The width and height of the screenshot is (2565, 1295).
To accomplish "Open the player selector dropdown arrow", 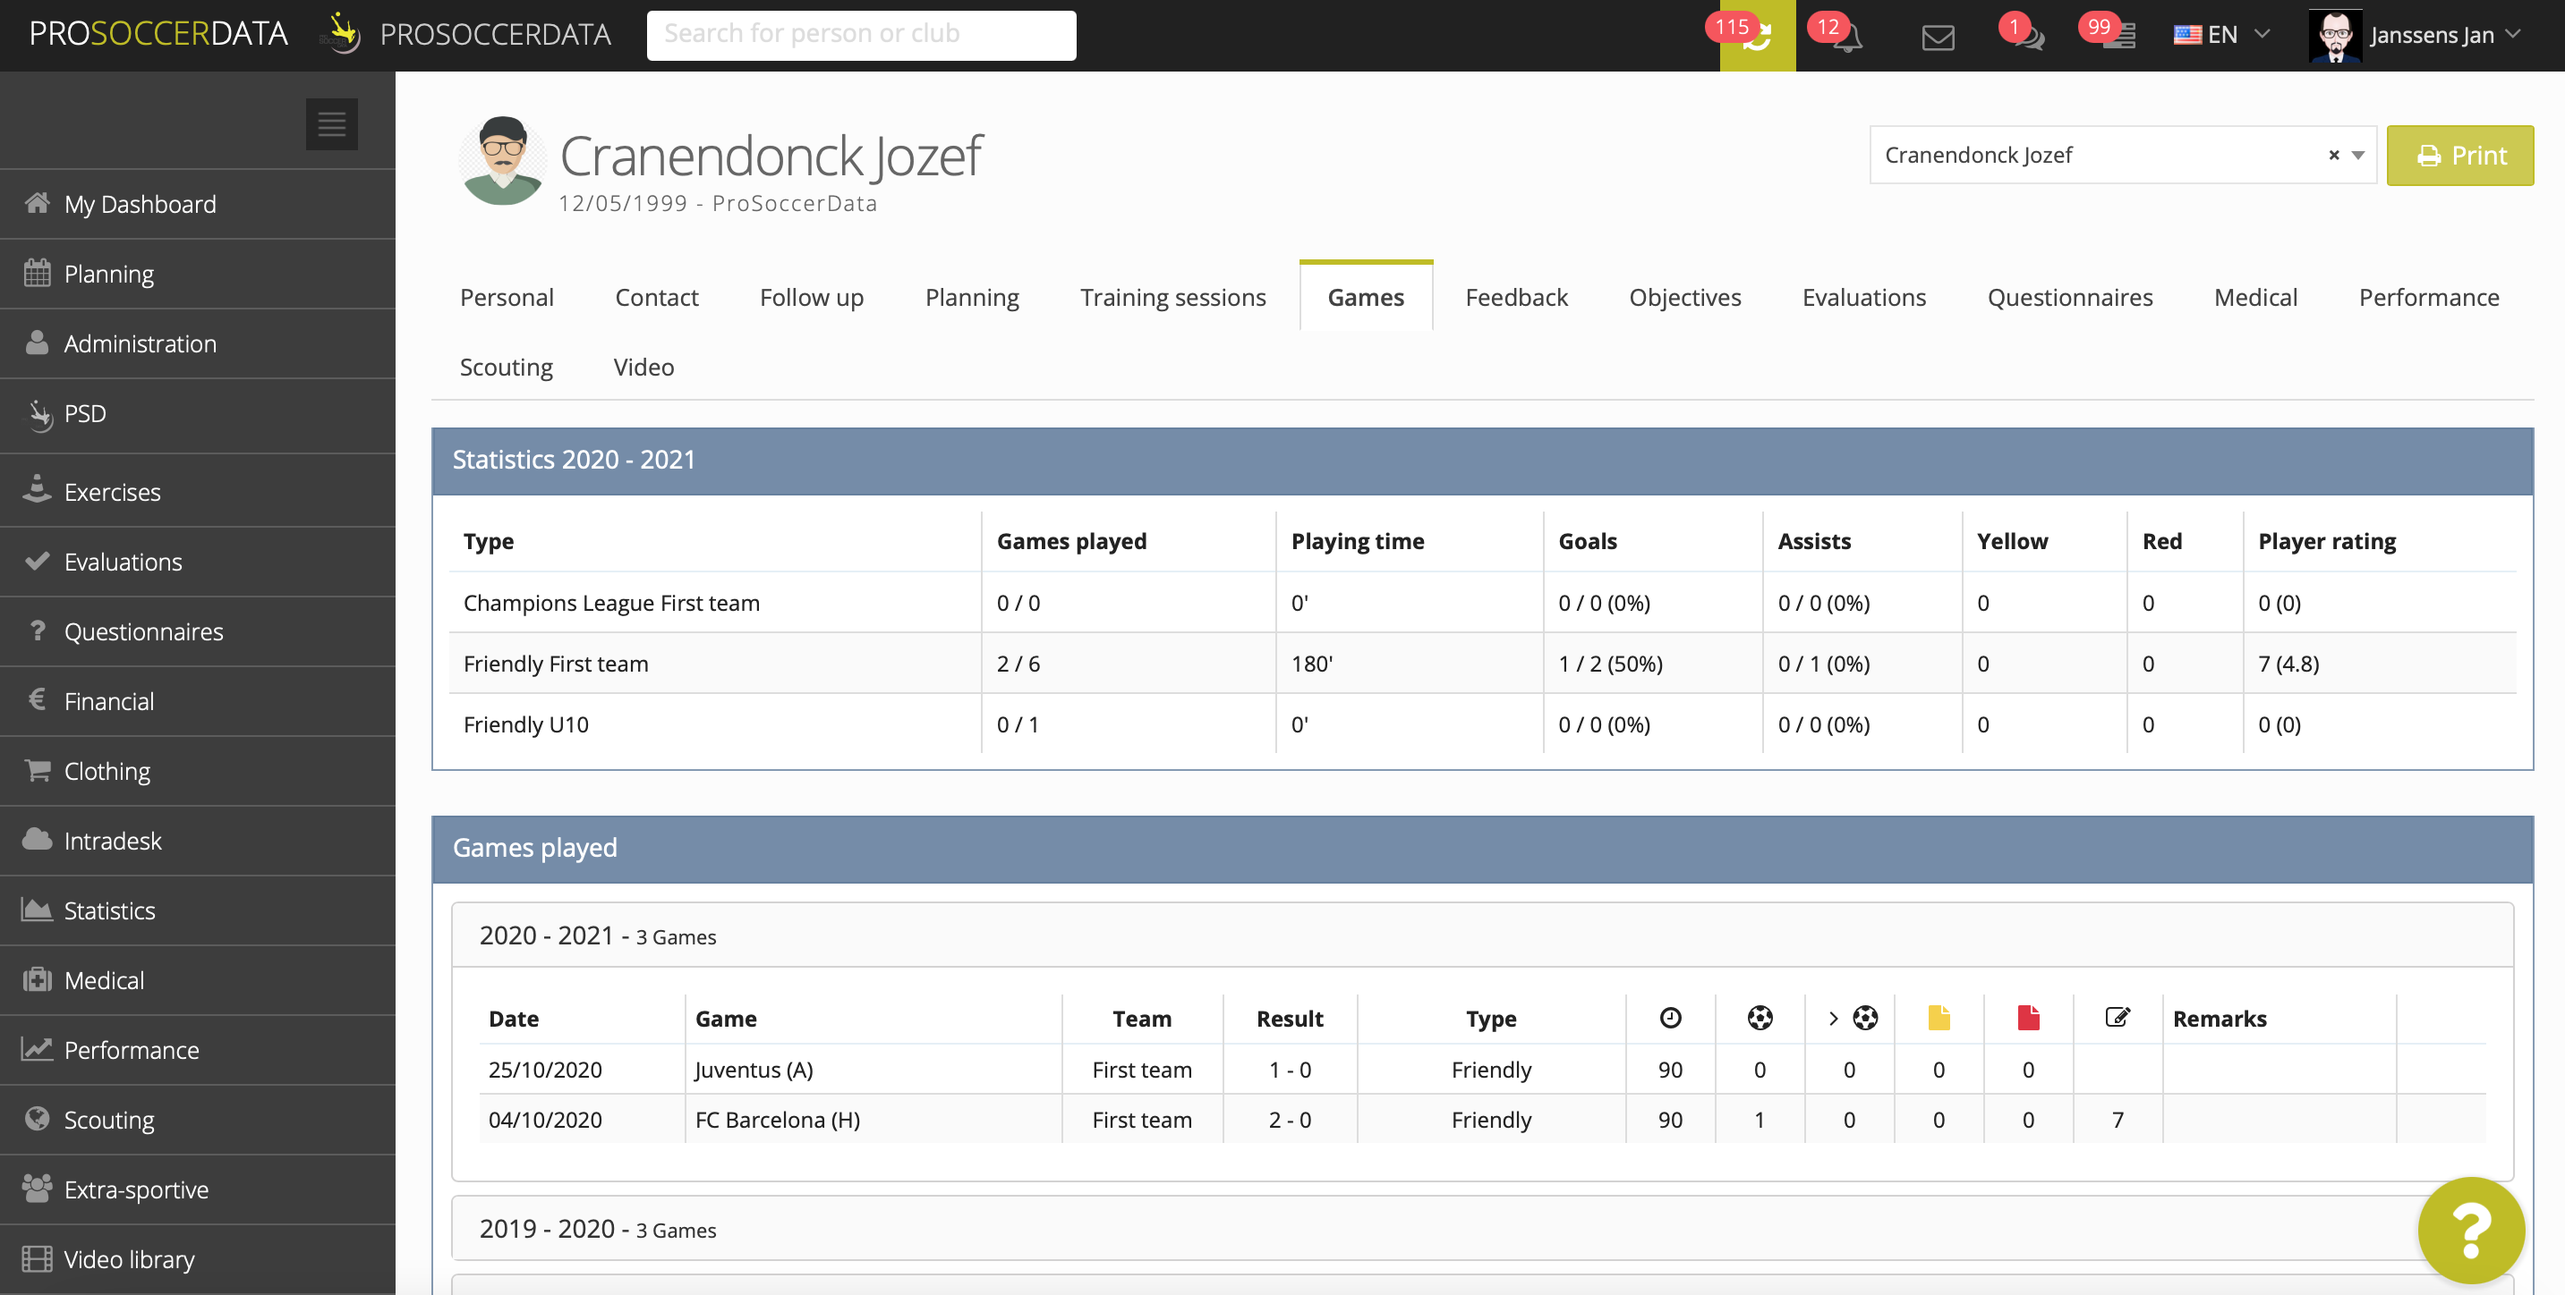I will 2358,156.
